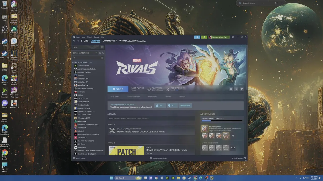Open the Support link

[182, 96]
